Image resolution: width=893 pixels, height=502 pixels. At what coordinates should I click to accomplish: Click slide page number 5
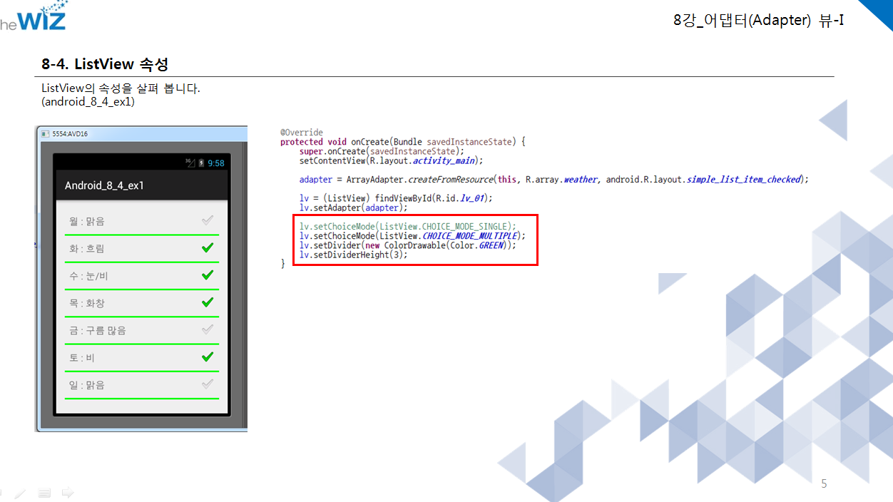click(825, 484)
